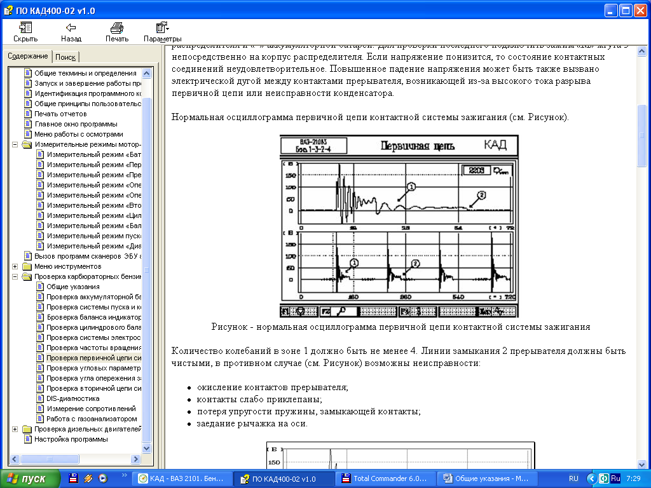This screenshot has width=651, height=488.
Task: Open Проверка аккумуляторной topic
Action: [x=94, y=297]
